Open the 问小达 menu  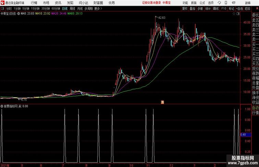[84, 3]
